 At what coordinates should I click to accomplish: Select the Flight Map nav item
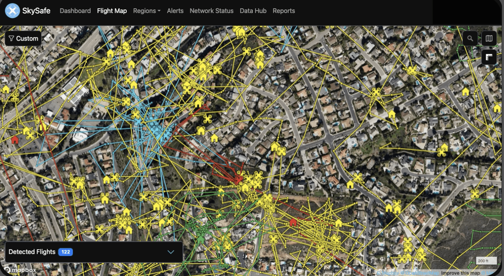[x=112, y=11]
